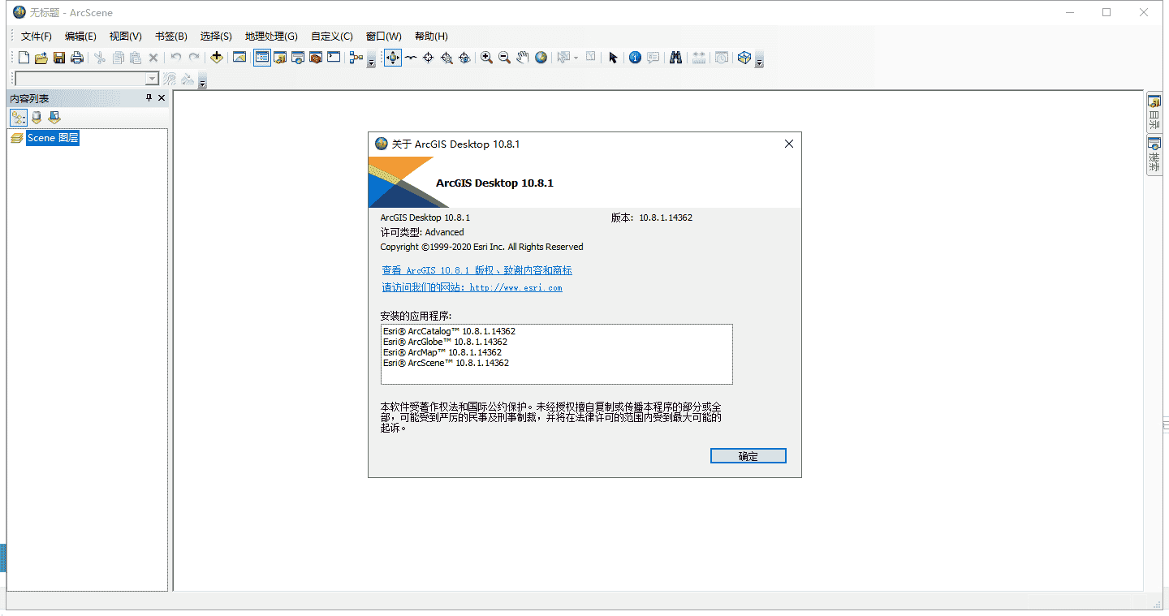Viewport: 1169px width, 616px height.
Task: Select the Navigate tool
Action: (393, 58)
